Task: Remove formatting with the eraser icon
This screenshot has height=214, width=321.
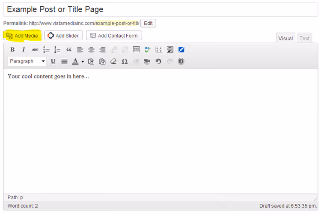Action: coord(113,61)
